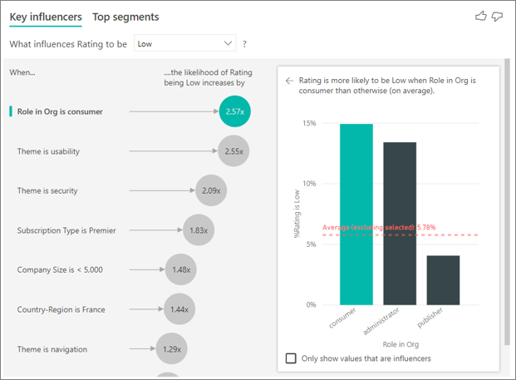The height and width of the screenshot is (380, 516).
Task: Click the thumbs up feedback icon
Action: (479, 16)
